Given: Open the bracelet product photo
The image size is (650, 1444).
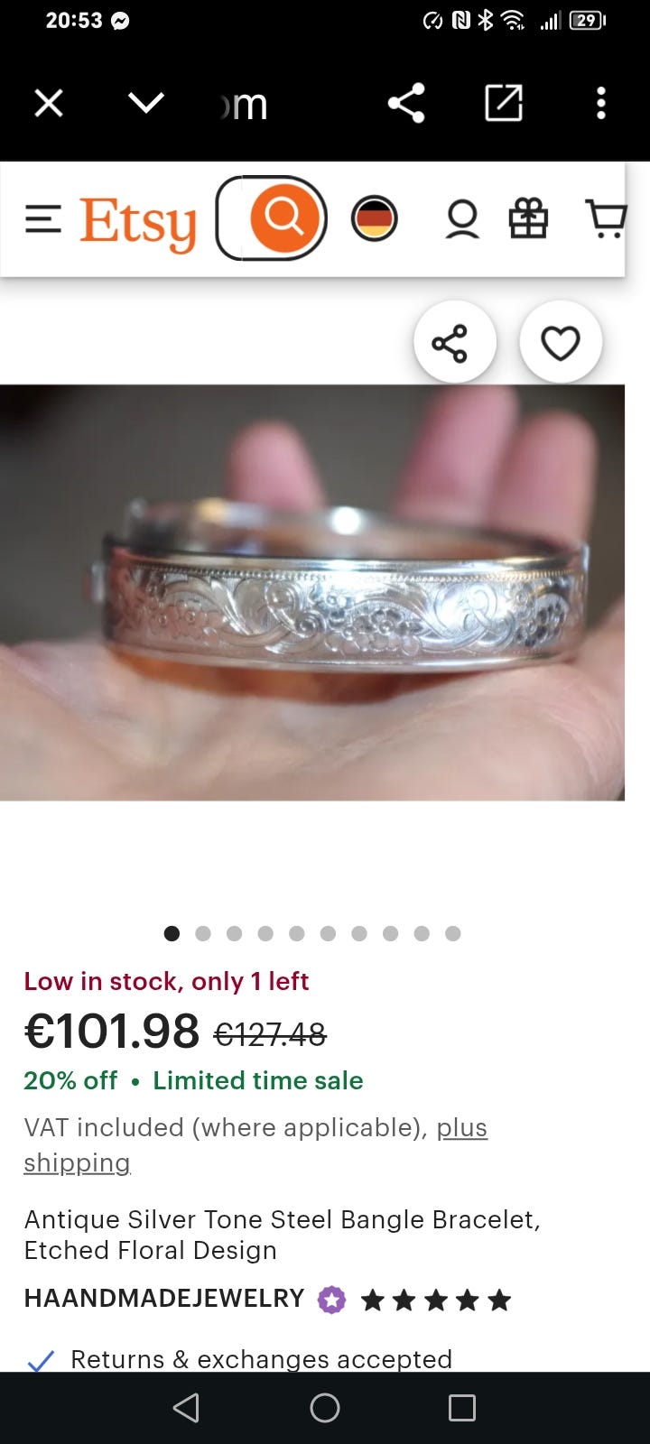Looking at the screenshot, I should point(312,593).
